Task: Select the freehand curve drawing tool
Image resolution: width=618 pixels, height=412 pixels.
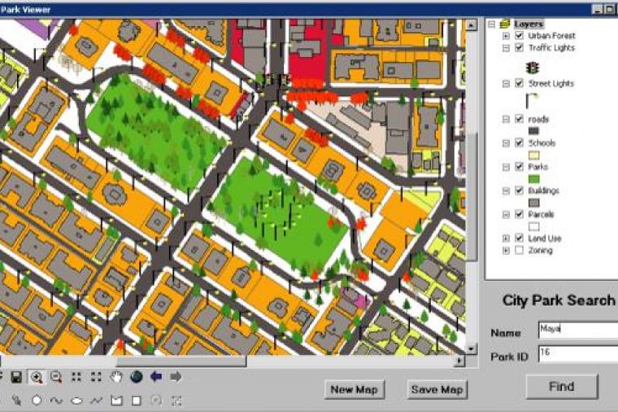Action: pyautogui.click(x=56, y=400)
